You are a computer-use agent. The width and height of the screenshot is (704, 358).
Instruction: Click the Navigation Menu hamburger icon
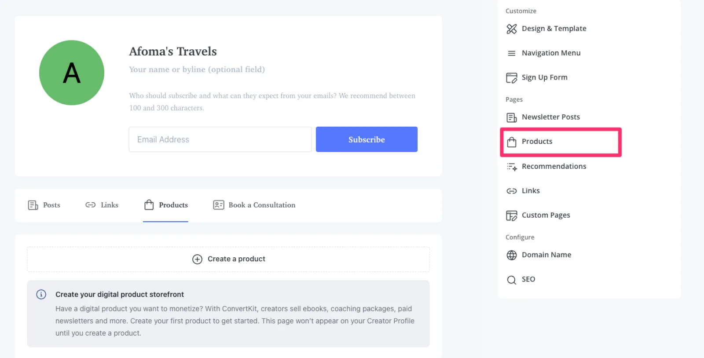pyautogui.click(x=511, y=53)
